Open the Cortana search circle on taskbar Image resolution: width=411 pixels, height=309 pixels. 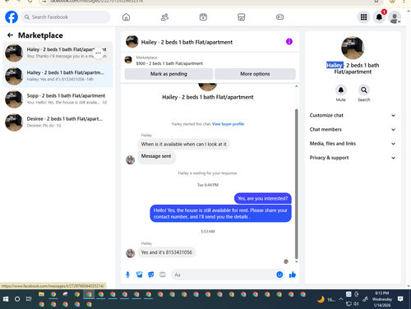tap(17, 299)
